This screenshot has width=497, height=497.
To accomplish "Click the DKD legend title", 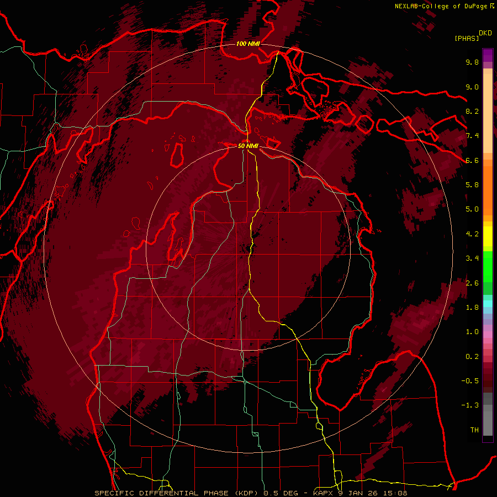I will tap(485, 33).
